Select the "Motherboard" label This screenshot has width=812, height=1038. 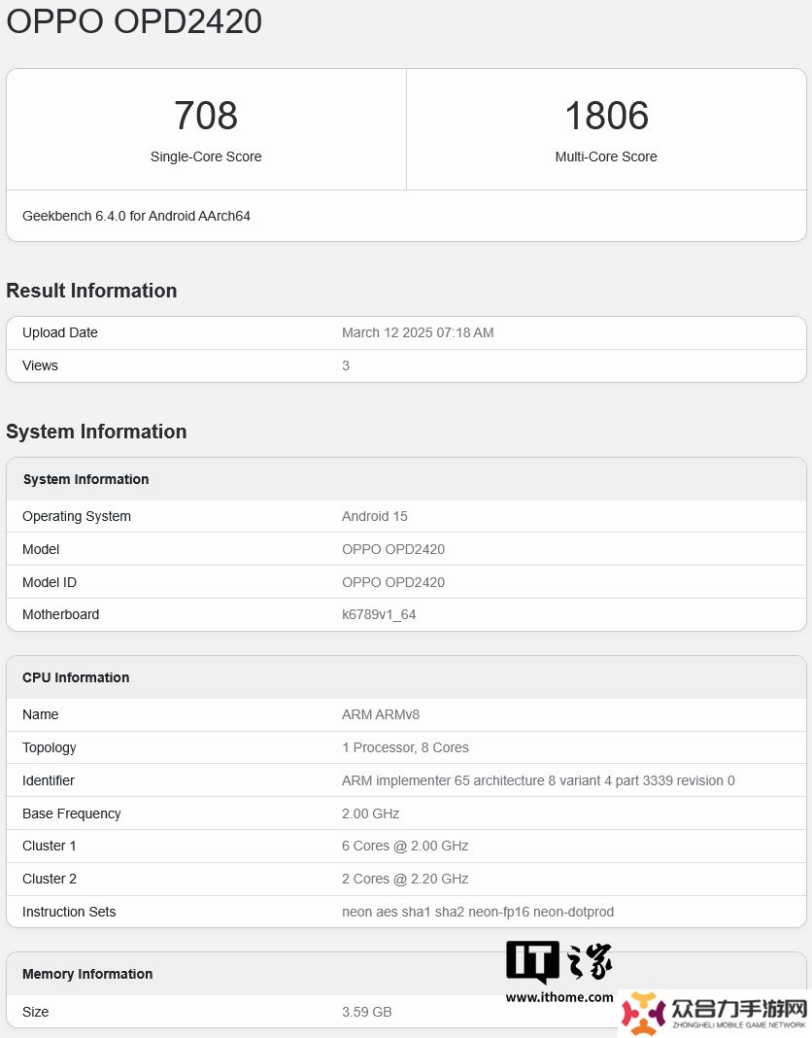pyautogui.click(x=61, y=614)
